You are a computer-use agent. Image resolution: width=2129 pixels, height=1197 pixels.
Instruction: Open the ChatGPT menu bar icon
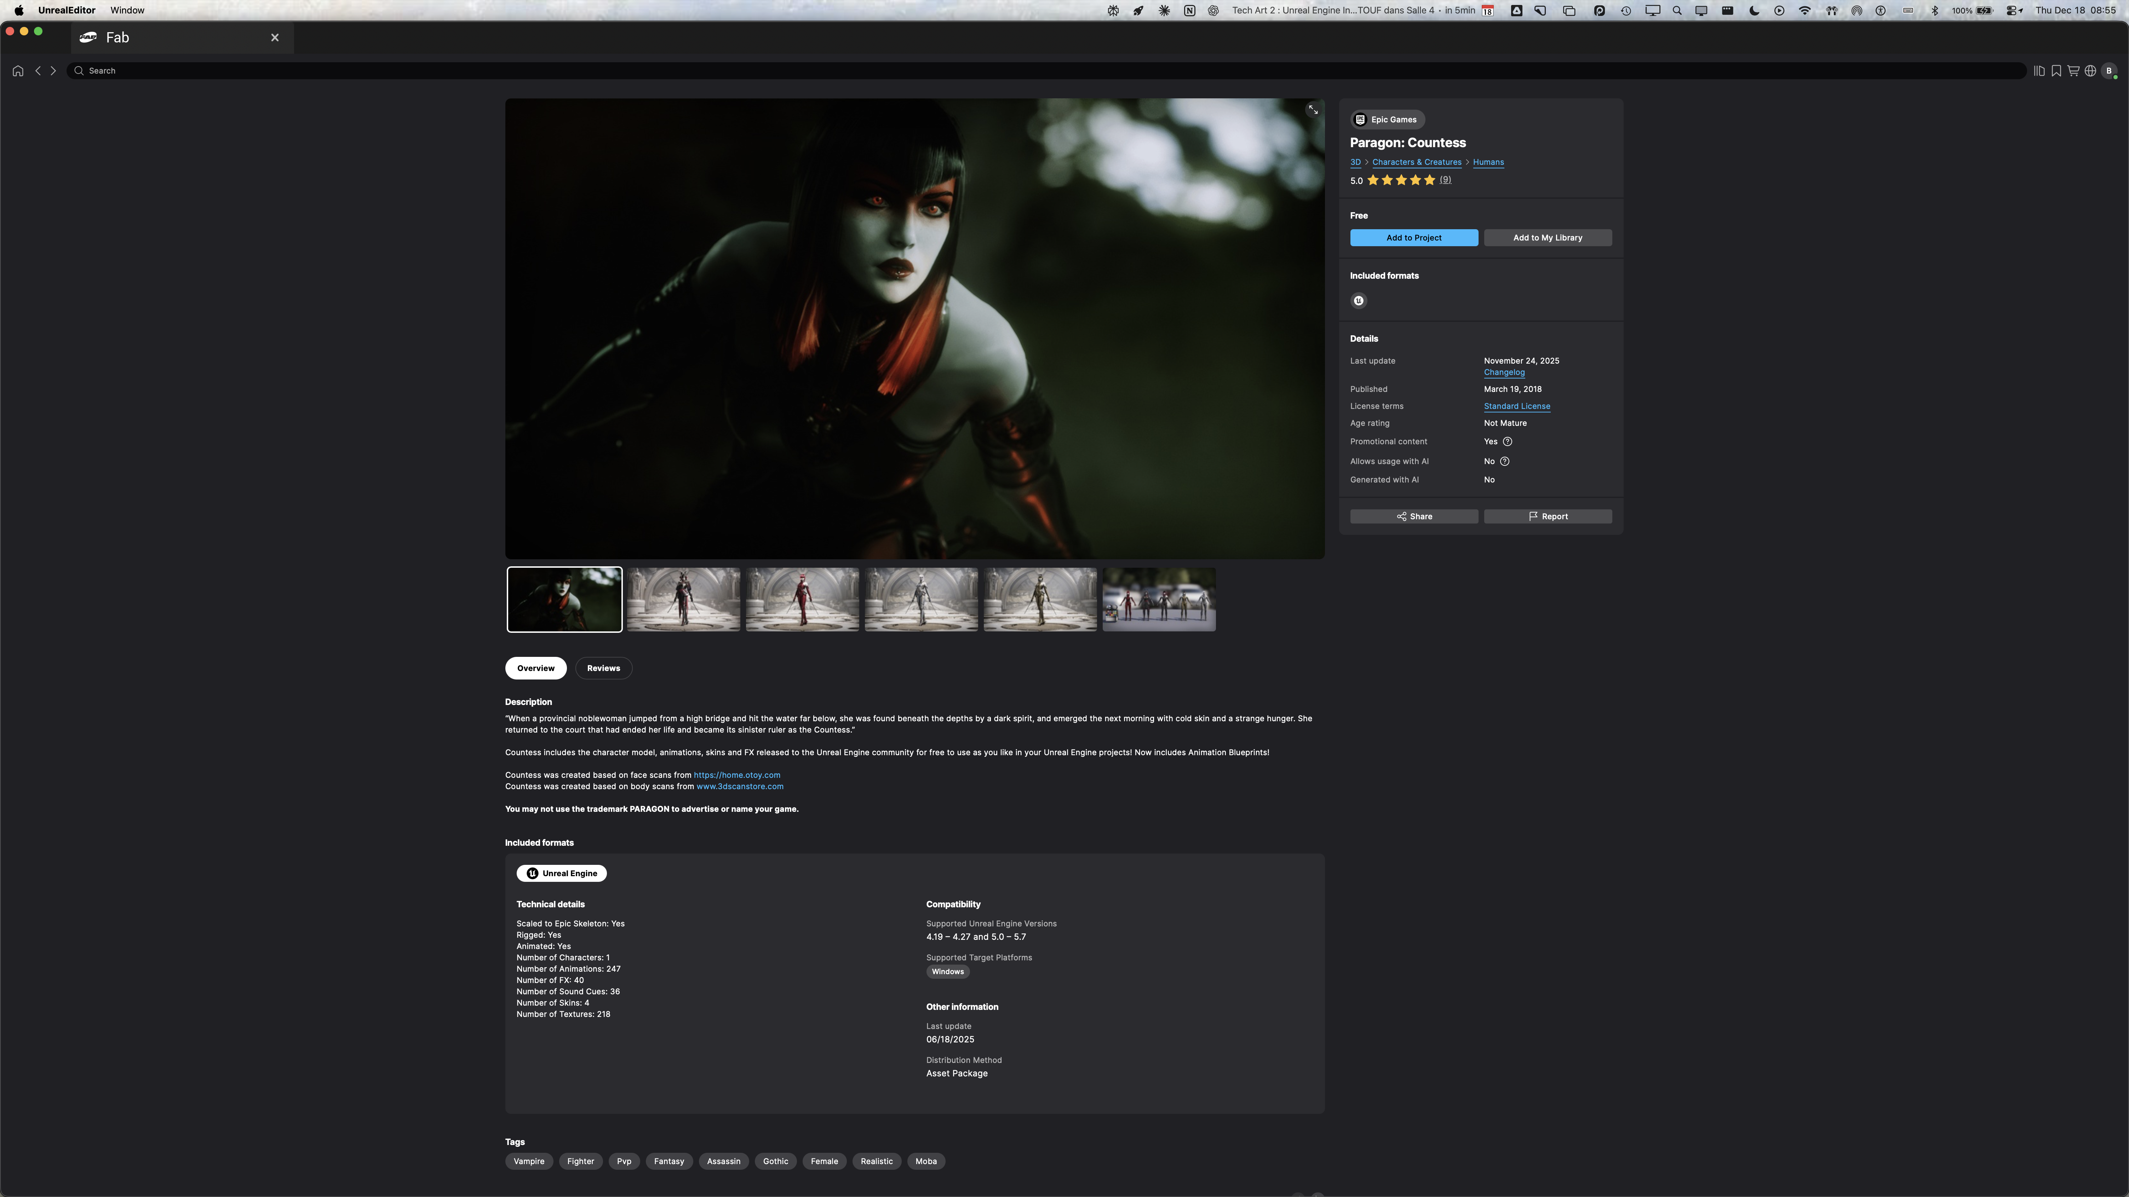[1213, 11]
